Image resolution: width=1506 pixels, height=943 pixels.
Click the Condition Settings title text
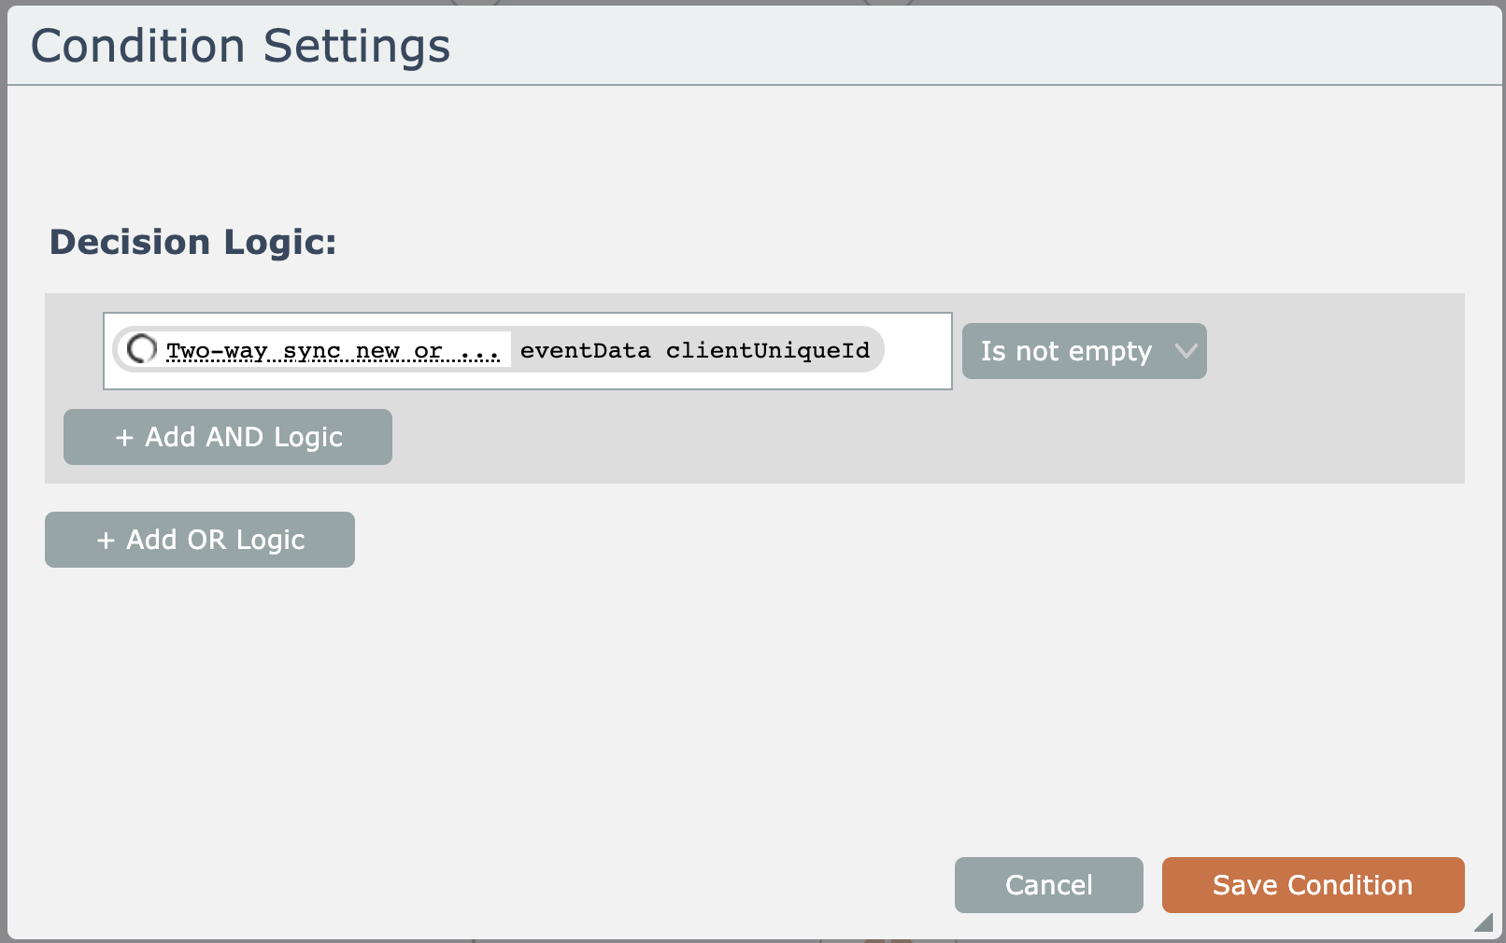coord(241,46)
